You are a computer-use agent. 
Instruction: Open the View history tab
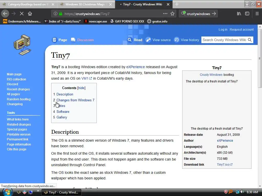click(x=187, y=40)
